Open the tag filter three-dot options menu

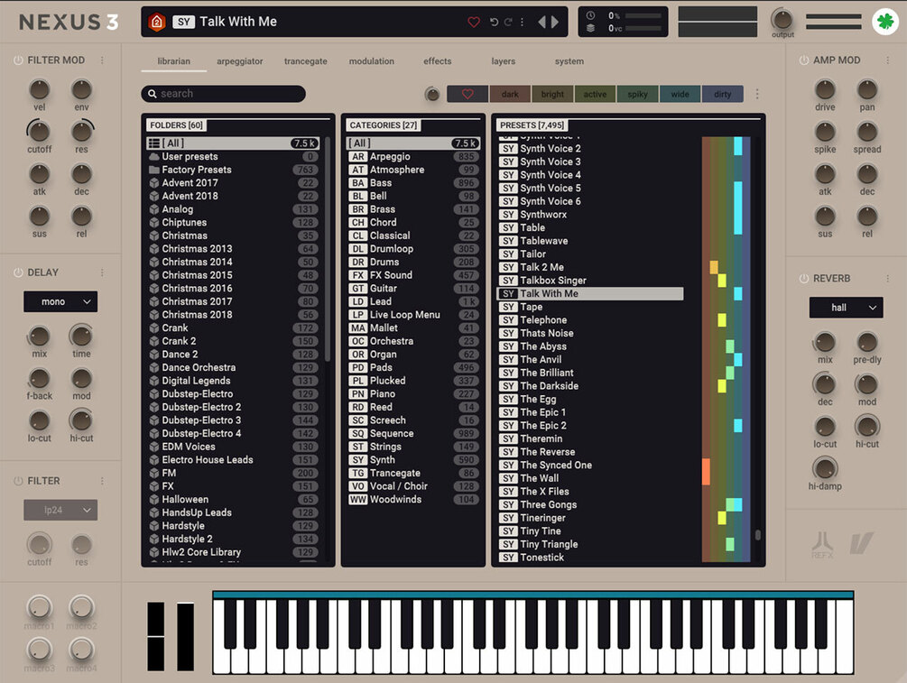[x=757, y=94]
